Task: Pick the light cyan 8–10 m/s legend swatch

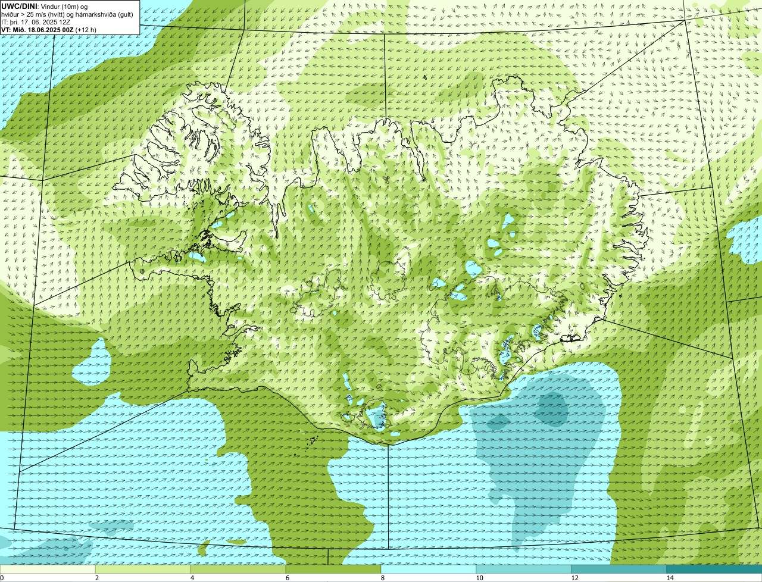Action: point(429,569)
